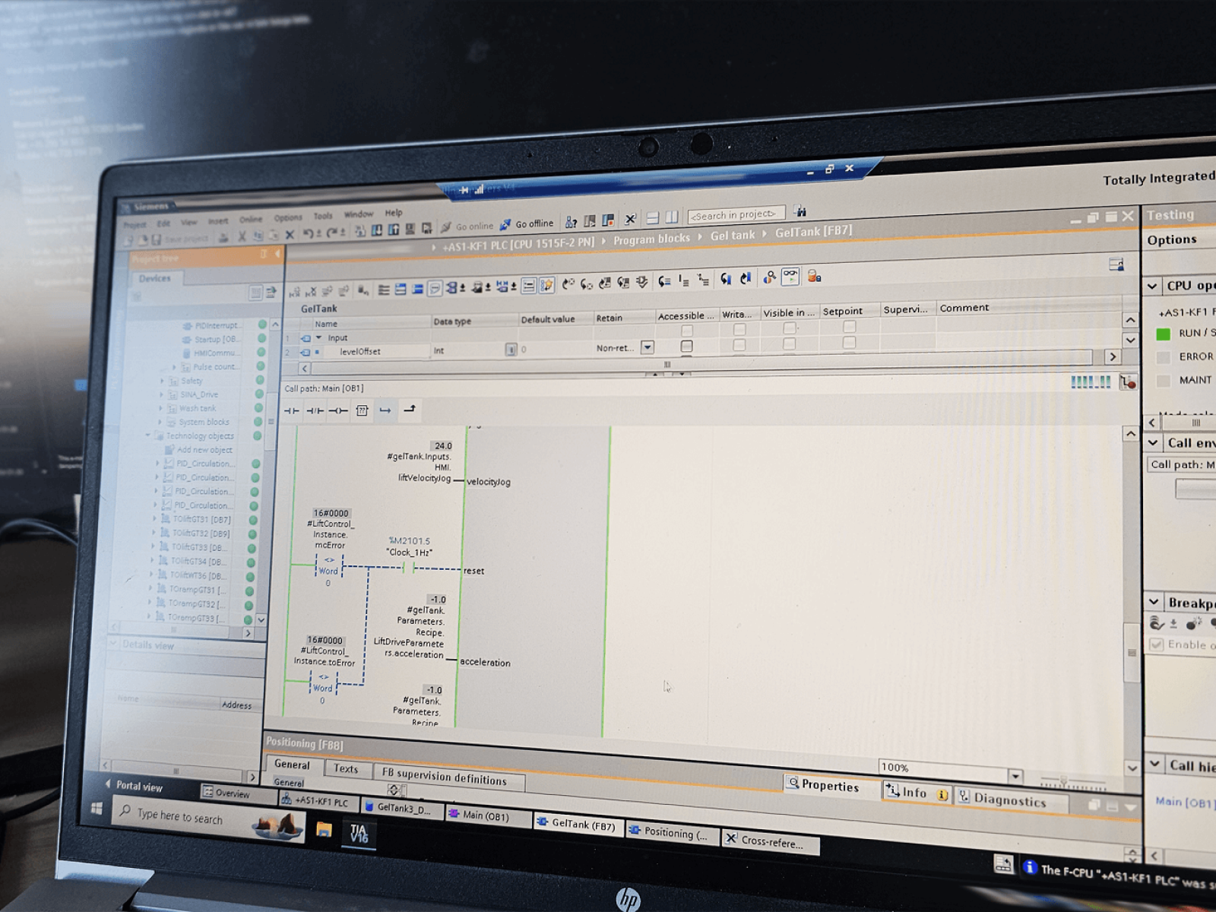This screenshot has height=912, width=1216.
Task: Collapse the Call hierarchy section
Action: (x=1154, y=764)
